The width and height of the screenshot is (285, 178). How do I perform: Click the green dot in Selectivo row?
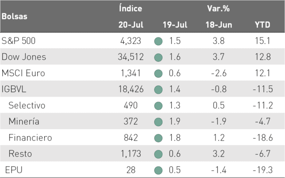click(x=158, y=106)
